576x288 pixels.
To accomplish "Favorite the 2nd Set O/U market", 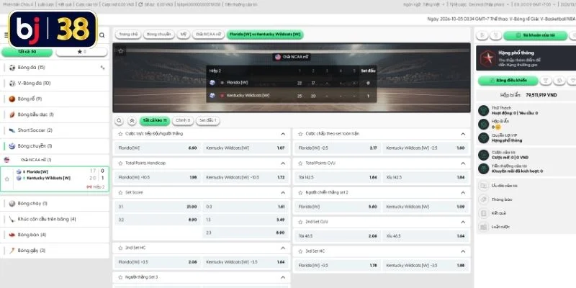I will [300, 222].
